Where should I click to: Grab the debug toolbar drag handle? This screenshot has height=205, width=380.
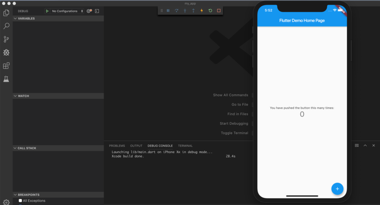pos(161,11)
